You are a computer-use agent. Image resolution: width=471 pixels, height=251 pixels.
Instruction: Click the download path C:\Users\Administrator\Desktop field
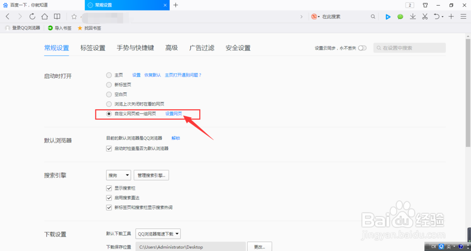coord(190,246)
